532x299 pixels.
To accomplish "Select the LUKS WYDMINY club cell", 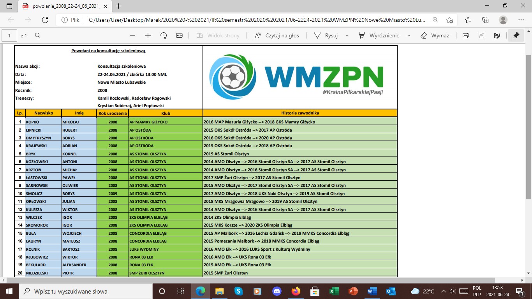I will tap(166, 249).
